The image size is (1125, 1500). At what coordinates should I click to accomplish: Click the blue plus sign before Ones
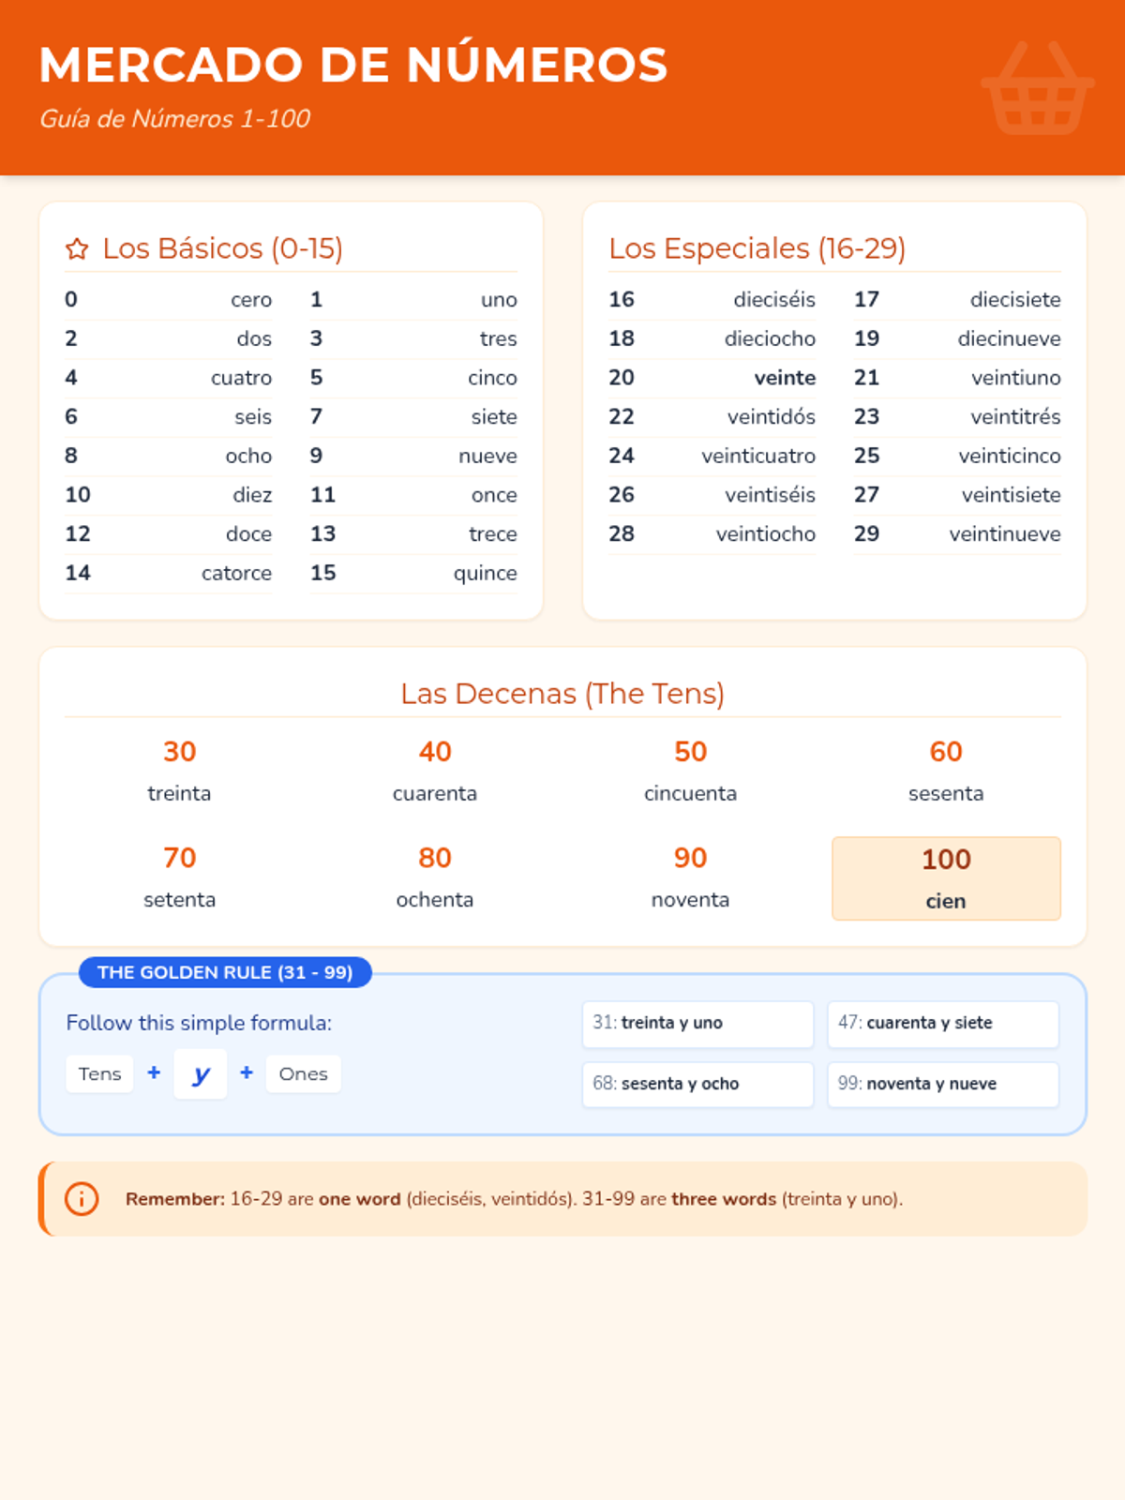click(x=247, y=1072)
